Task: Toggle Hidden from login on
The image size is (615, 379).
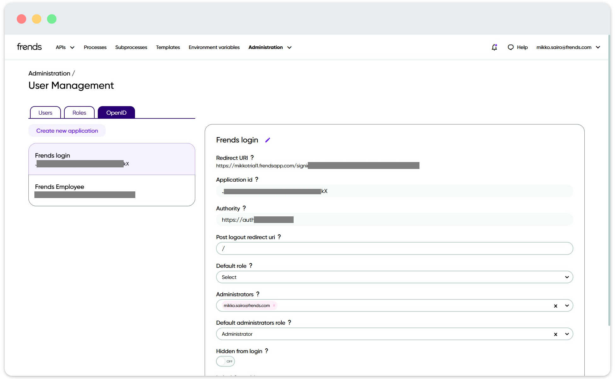Action: tap(225, 361)
